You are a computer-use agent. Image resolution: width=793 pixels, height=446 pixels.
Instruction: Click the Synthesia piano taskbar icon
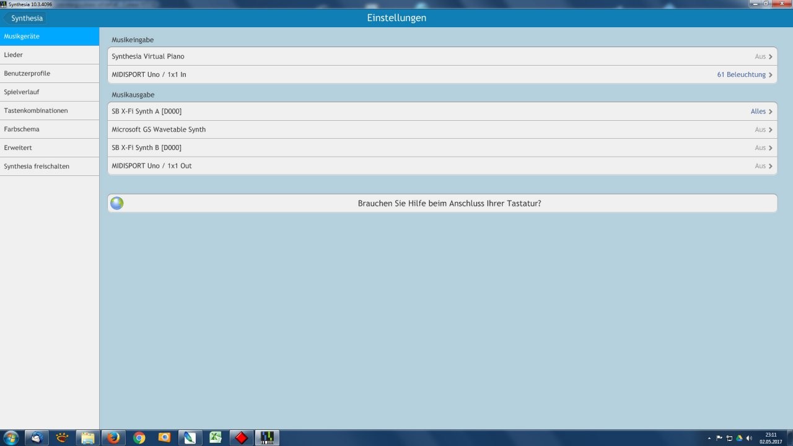267,438
